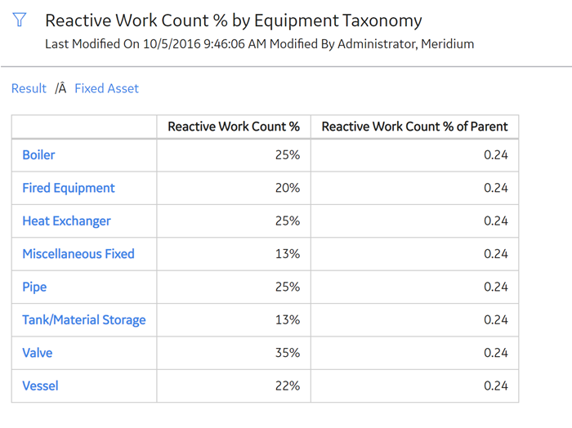Click the report title Reactive Work Count % by Equipment Taxonomy
This screenshot has height=428, width=572.
pos(234,20)
